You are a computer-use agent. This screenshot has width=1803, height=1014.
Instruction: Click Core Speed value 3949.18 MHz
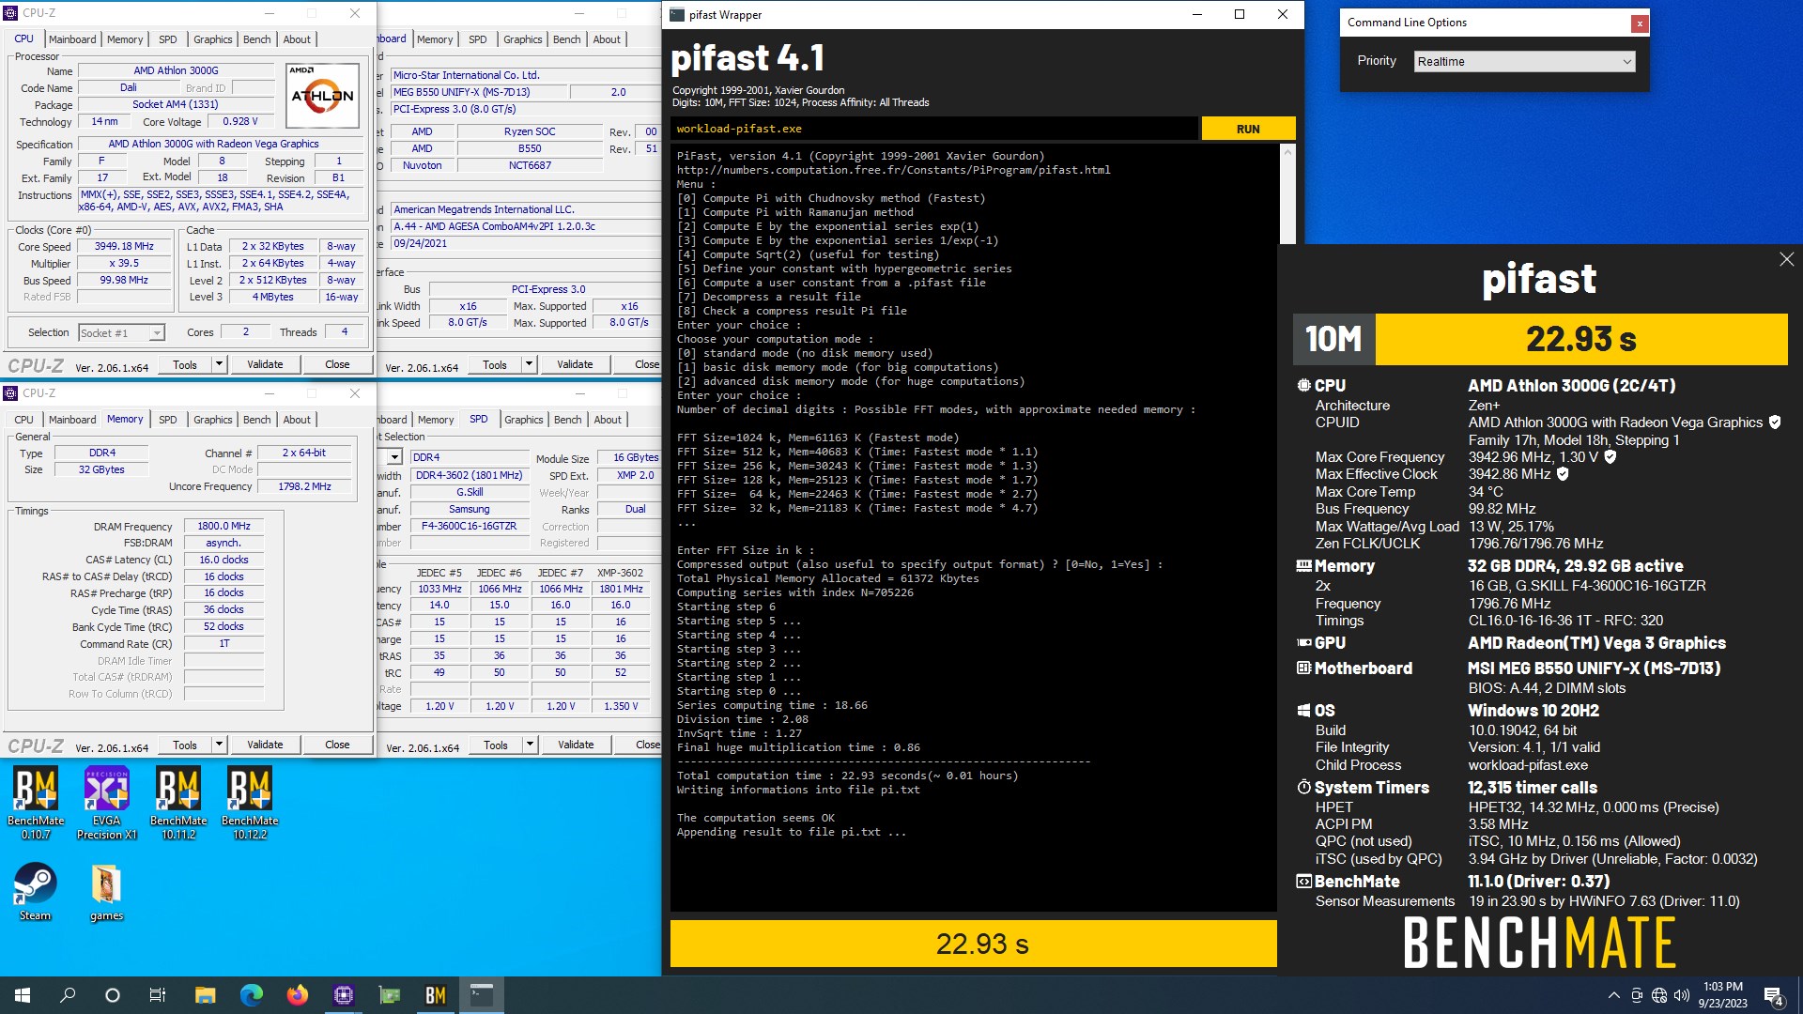[x=125, y=246]
